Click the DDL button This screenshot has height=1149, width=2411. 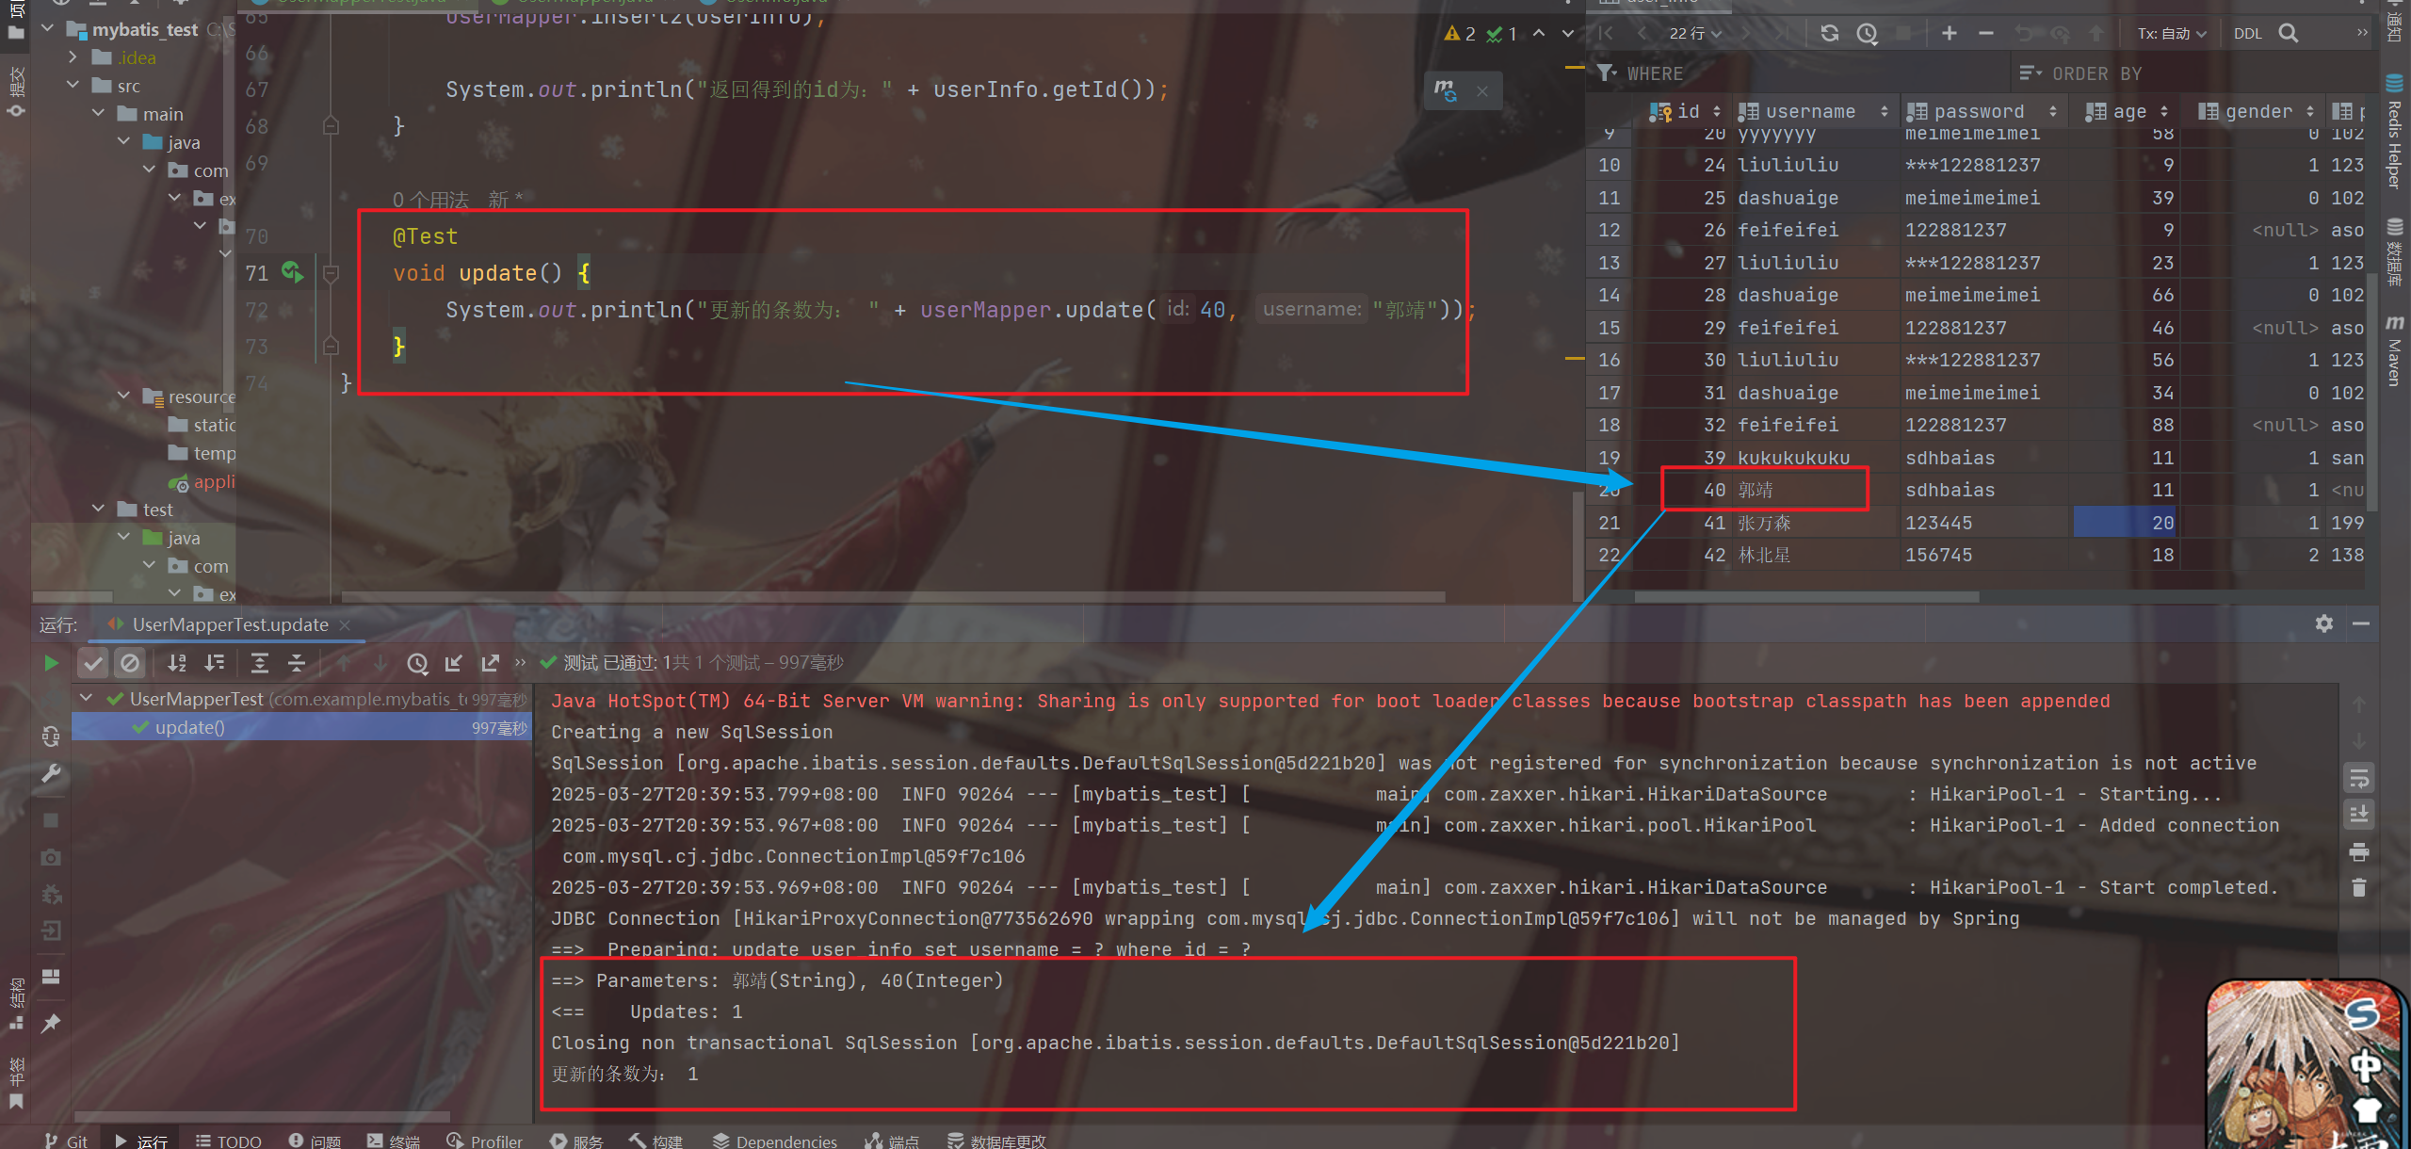tap(2247, 34)
